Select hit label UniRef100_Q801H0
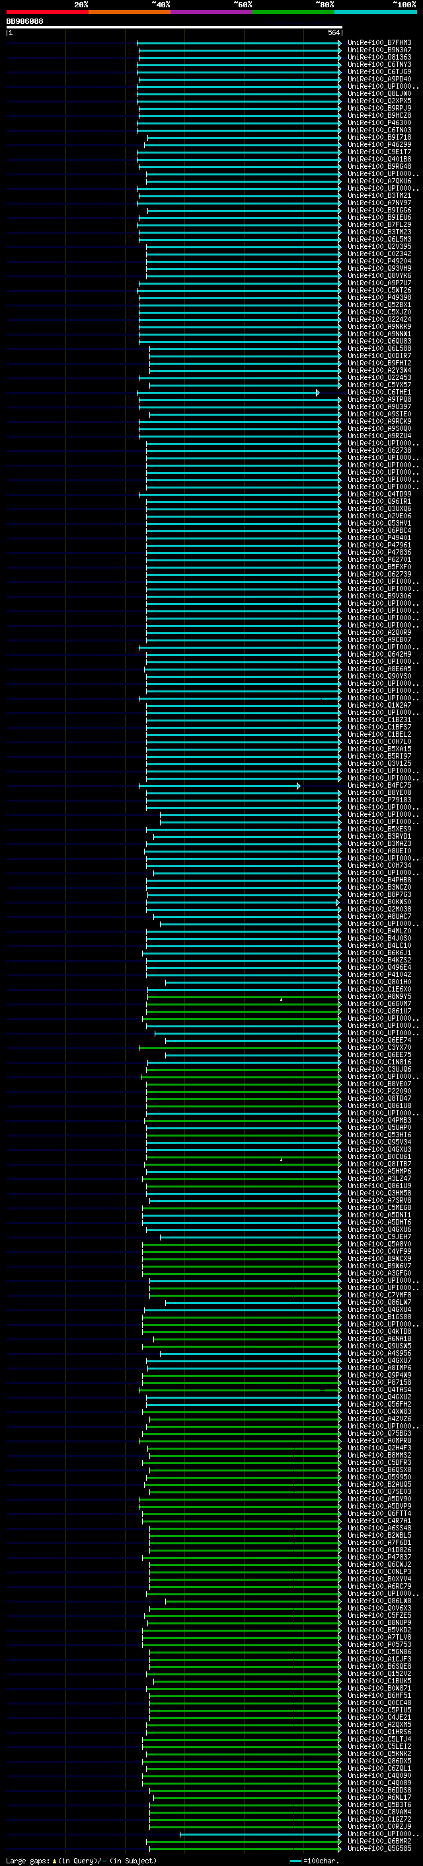This screenshot has width=423, height=1866. (379, 983)
